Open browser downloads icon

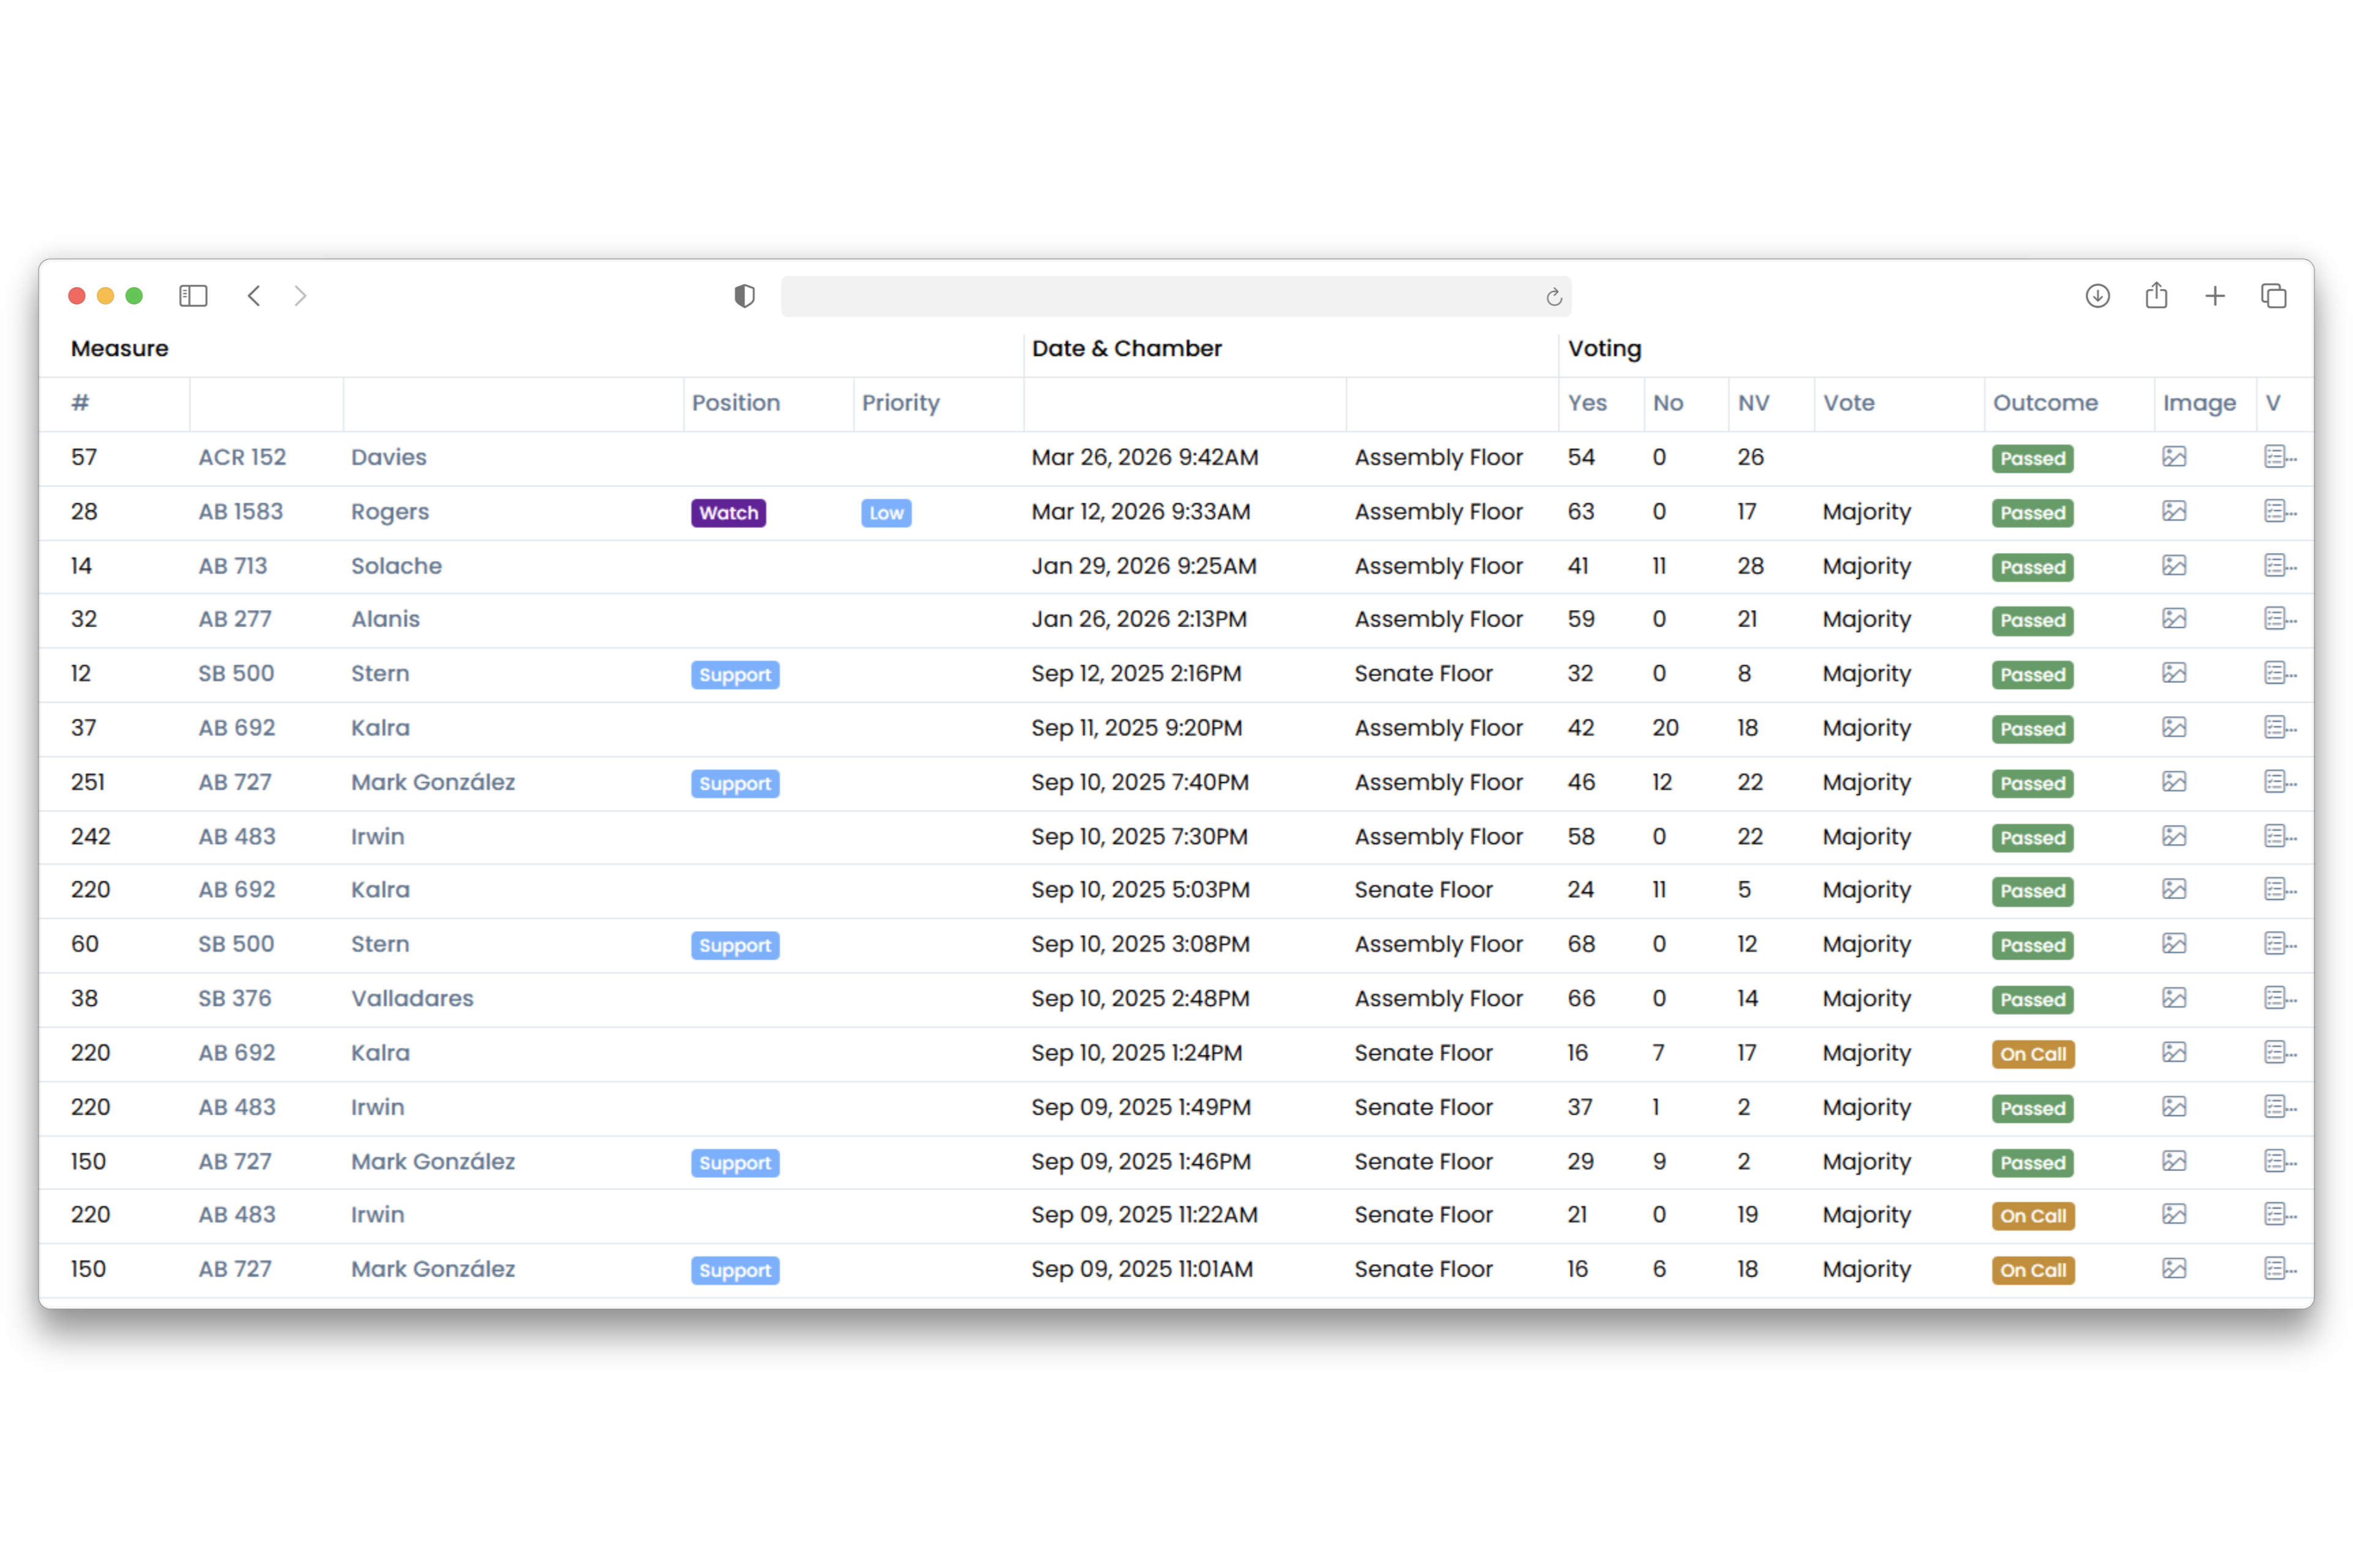[x=2098, y=296]
